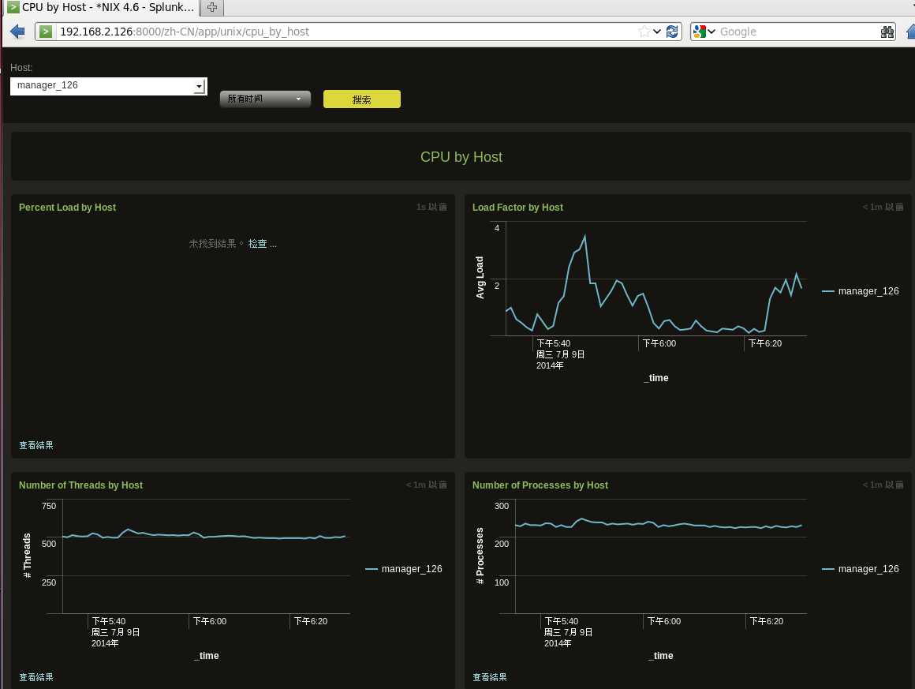915x689 pixels.
Task: Click the Load Factor by Host title
Action: tap(517, 208)
